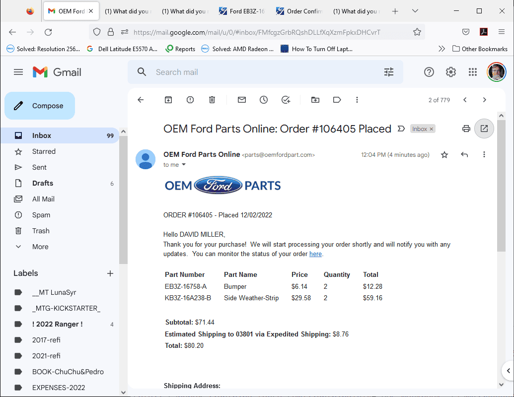Show search options filter icon

tap(389, 72)
